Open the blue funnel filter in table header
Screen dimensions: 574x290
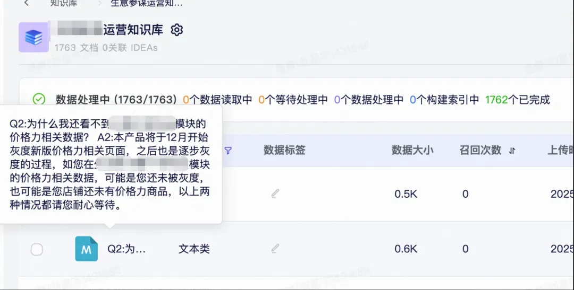point(228,151)
